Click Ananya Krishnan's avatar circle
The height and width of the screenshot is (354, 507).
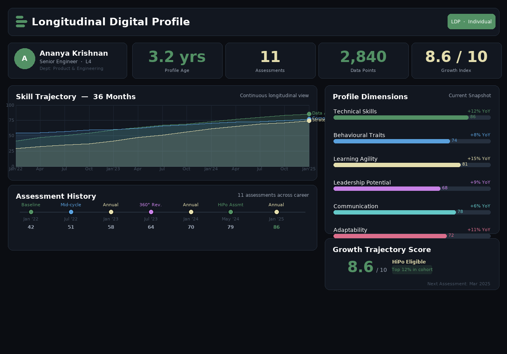(25, 59)
